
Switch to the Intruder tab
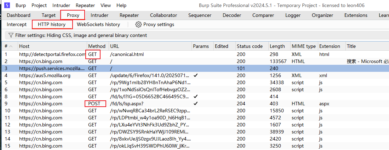(99, 15)
